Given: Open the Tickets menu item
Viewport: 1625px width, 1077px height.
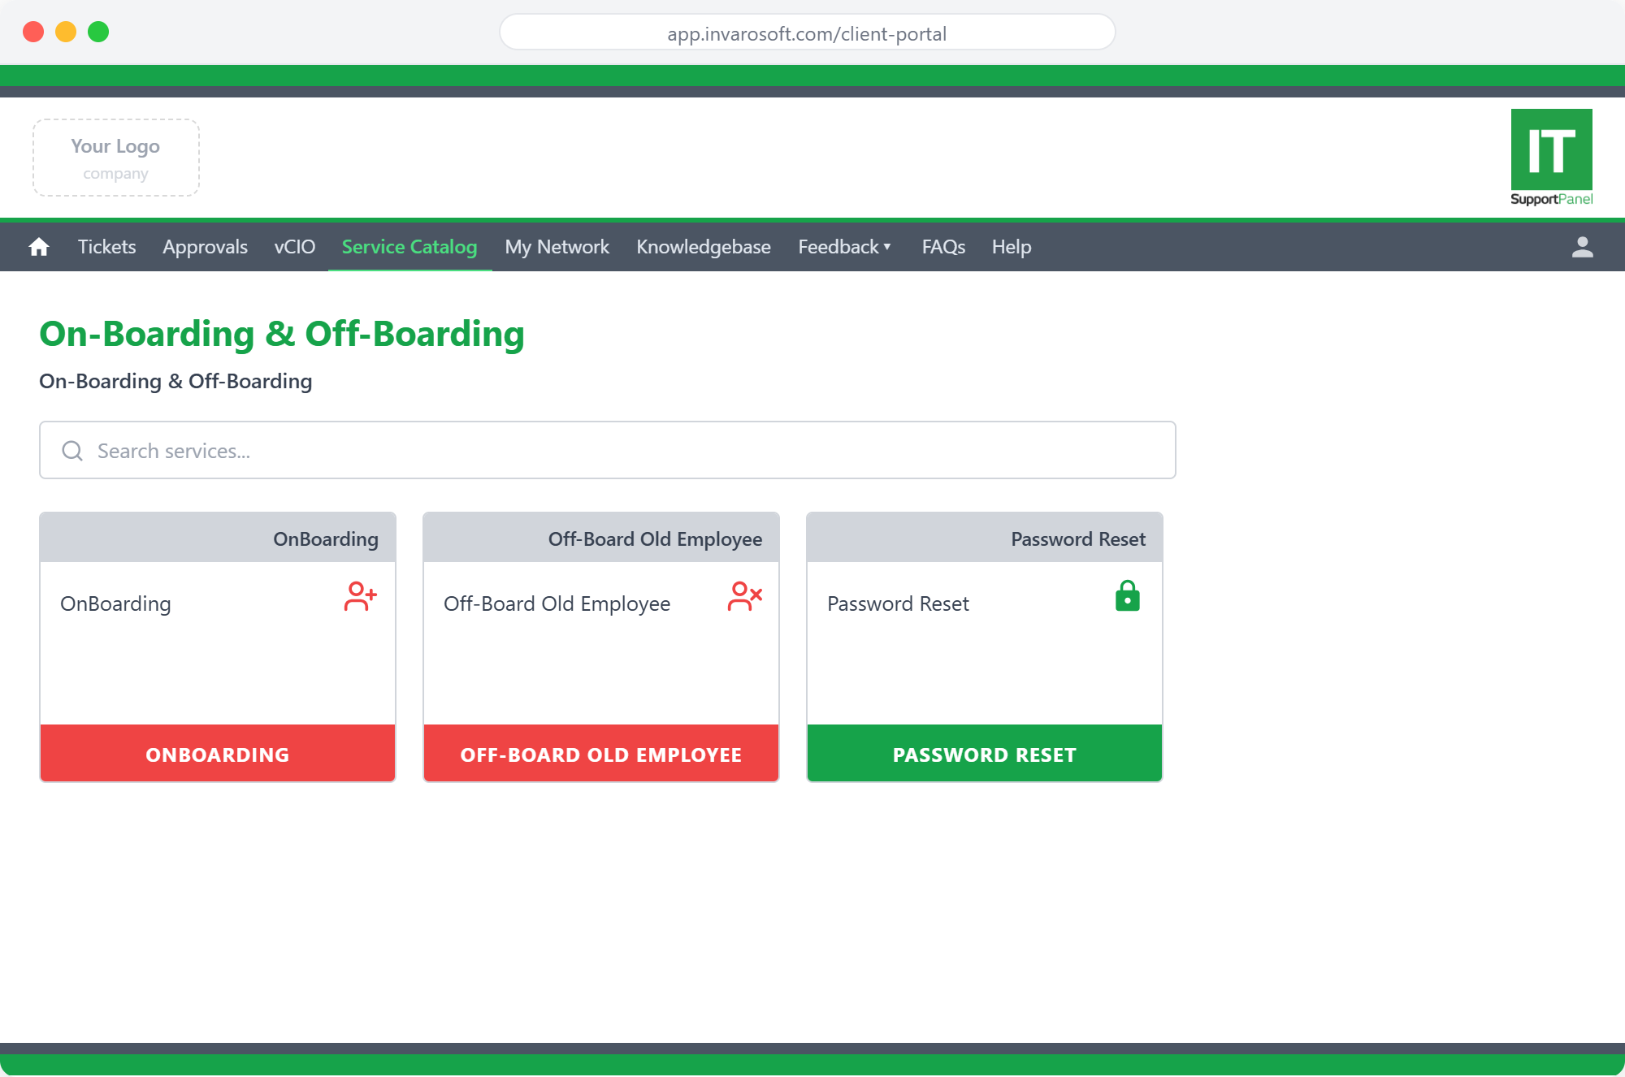Looking at the screenshot, I should point(106,247).
